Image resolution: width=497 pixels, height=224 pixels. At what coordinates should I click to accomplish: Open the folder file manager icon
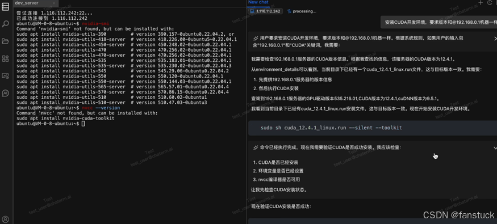(5, 41)
